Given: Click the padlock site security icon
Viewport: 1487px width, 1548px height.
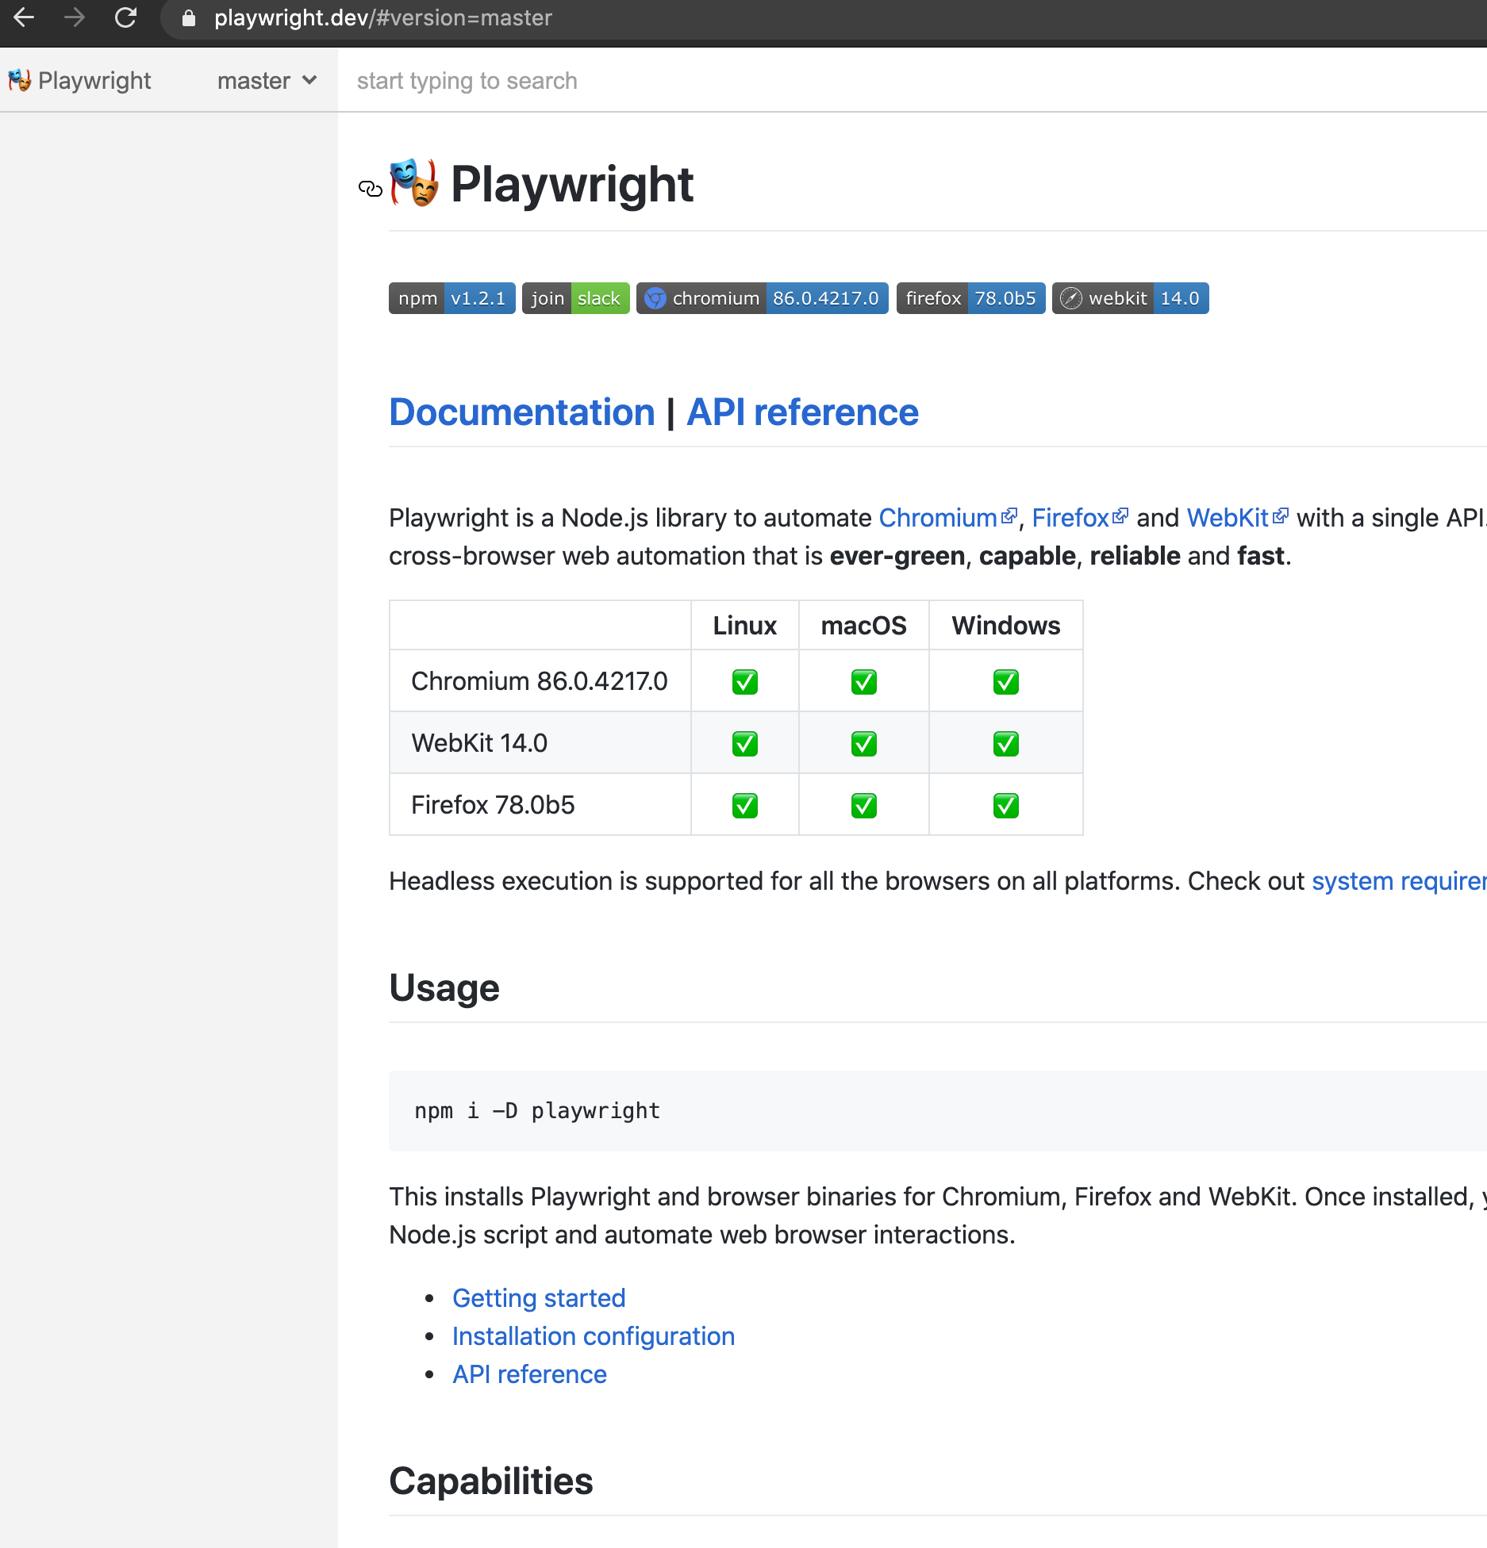Looking at the screenshot, I should (x=189, y=18).
